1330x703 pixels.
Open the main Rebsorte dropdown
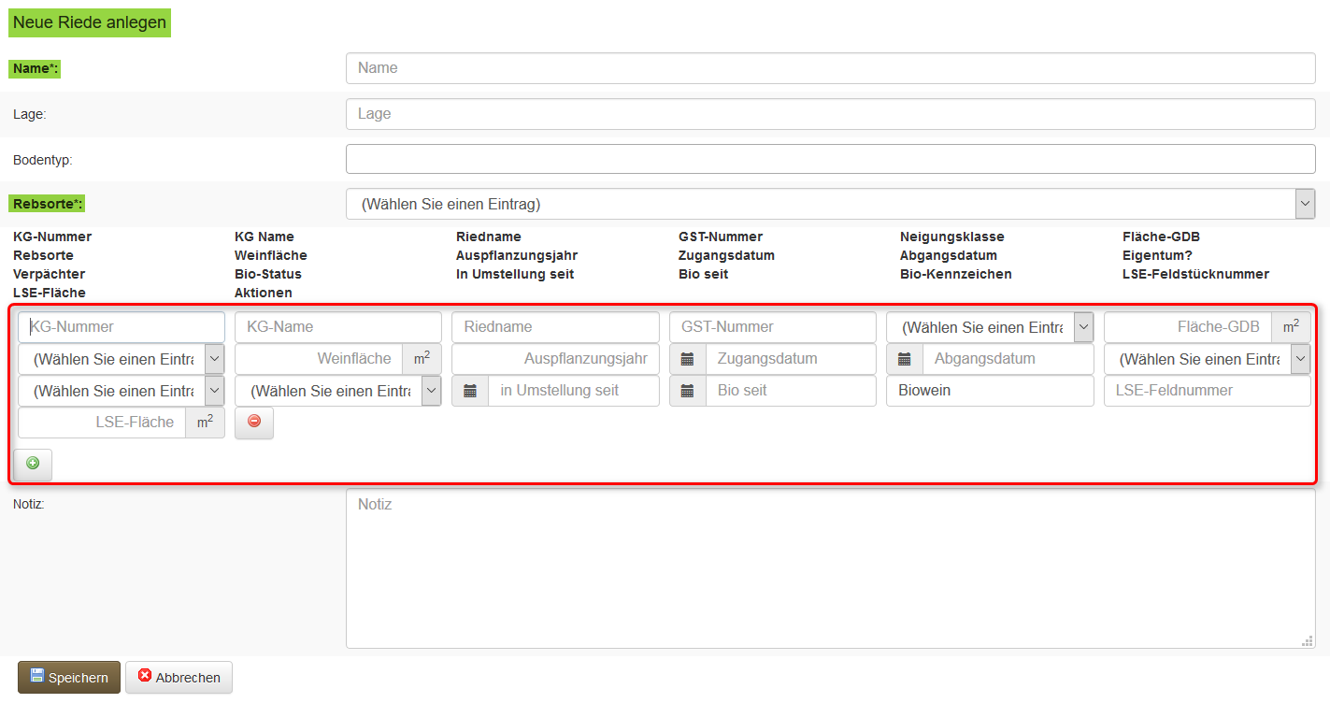click(x=830, y=204)
